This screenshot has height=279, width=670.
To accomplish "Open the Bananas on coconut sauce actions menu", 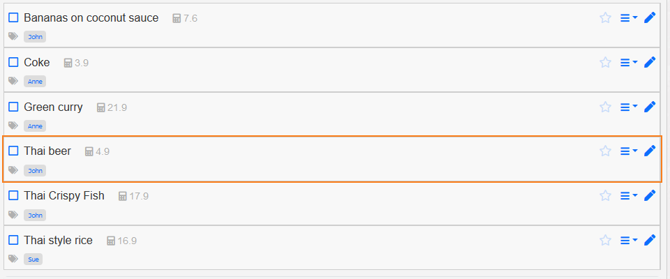I will coord(628,18).
